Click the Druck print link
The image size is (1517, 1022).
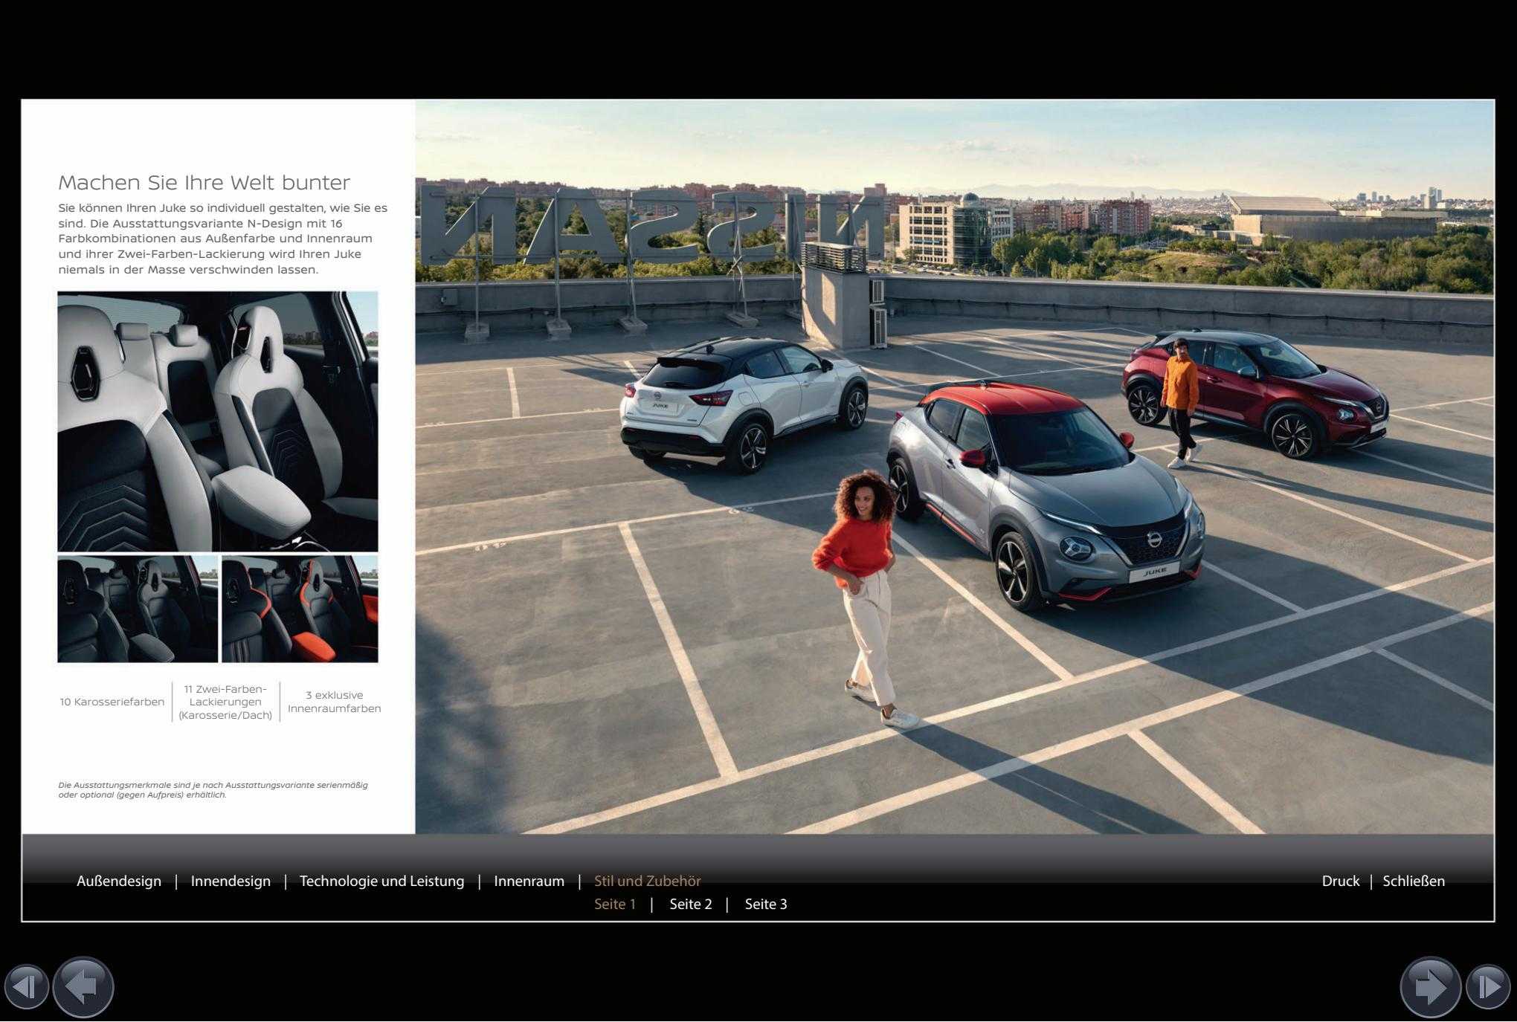(x=1340, y=881)
